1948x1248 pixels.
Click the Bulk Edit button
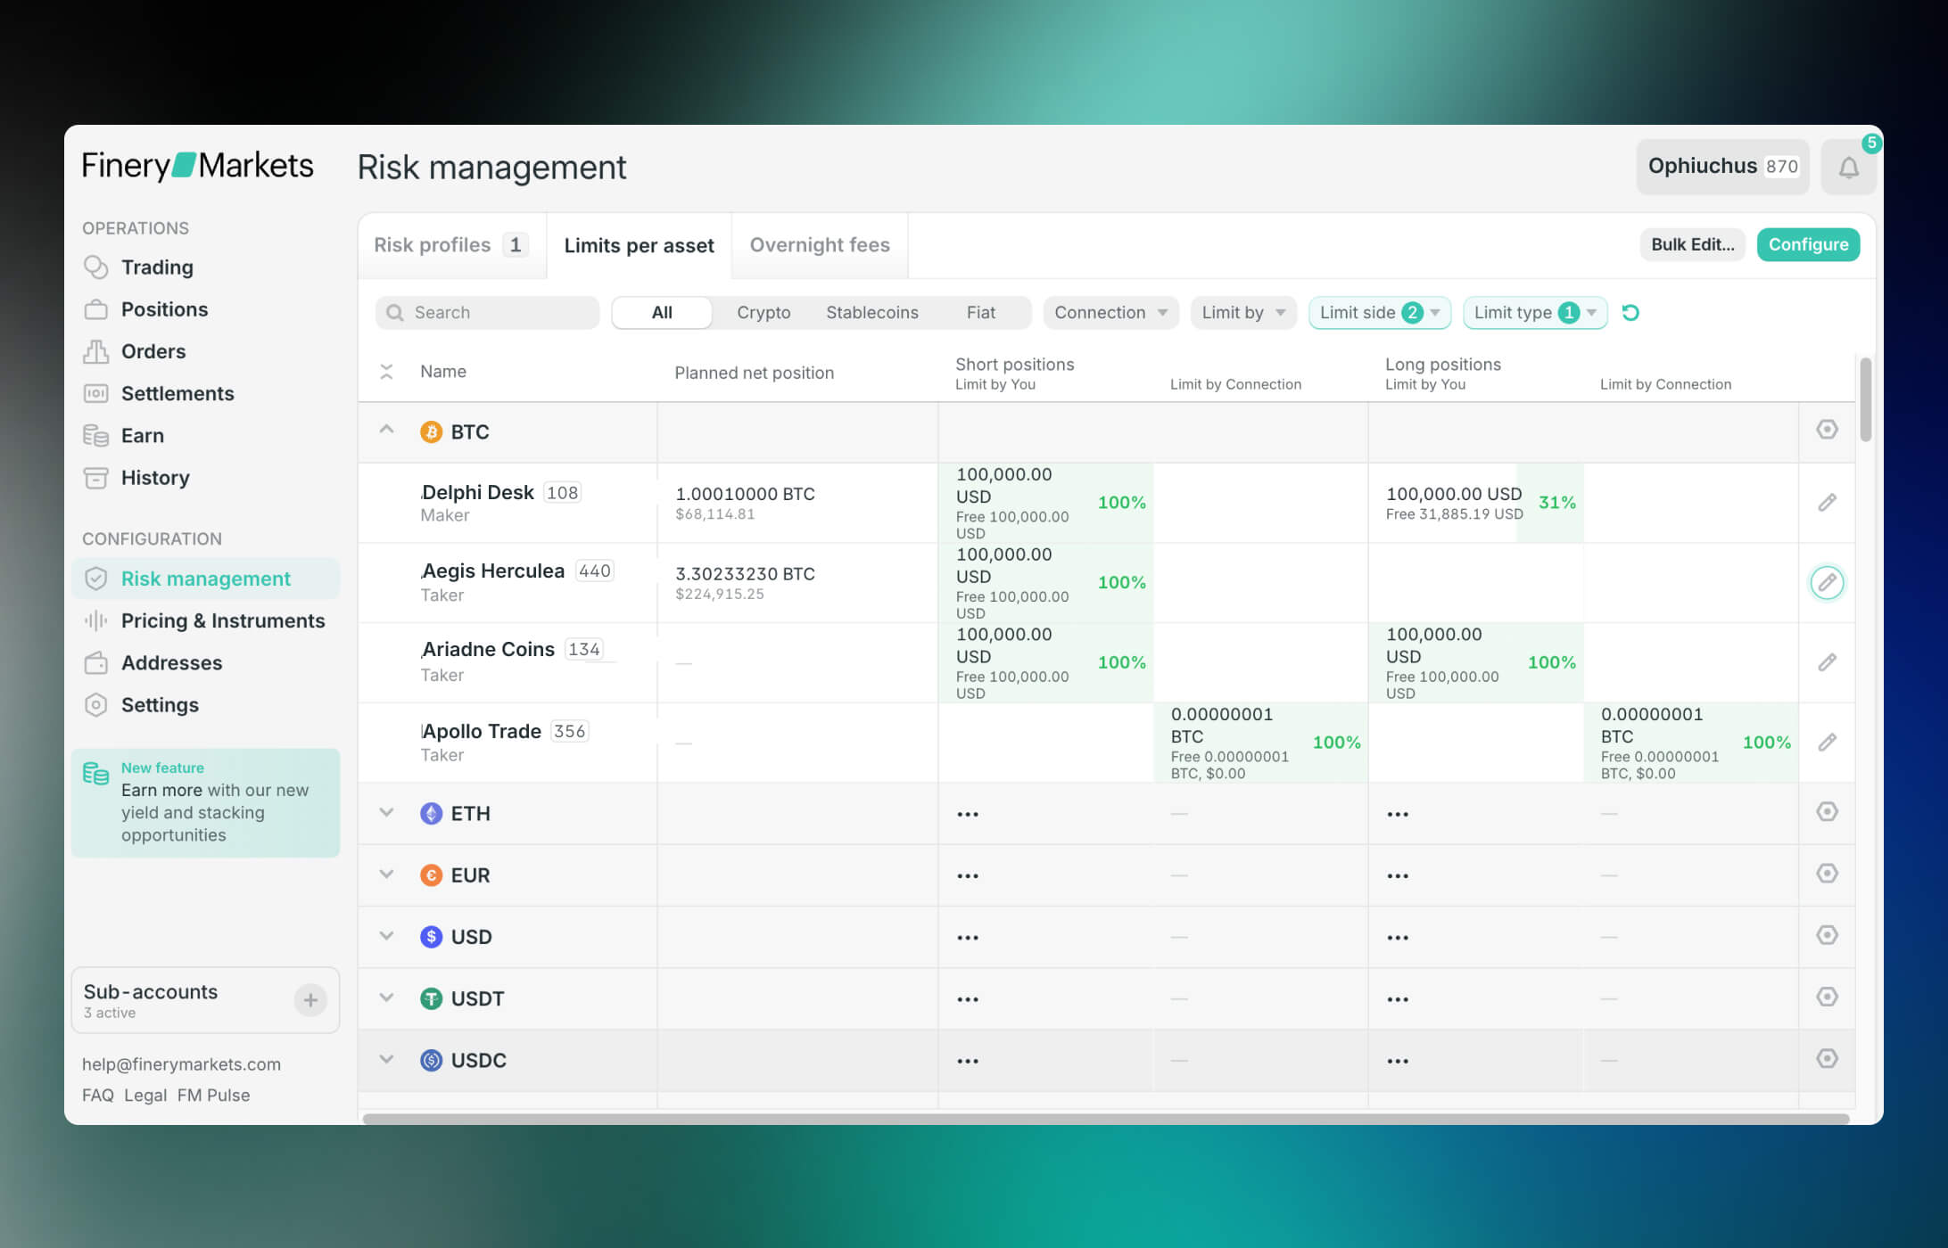tap(1692, 245)
